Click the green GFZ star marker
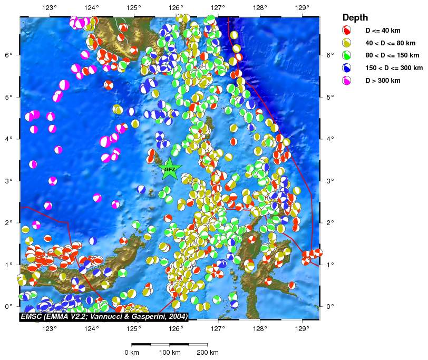Image resolution: width=428 pixels, height=360 pixels. [170, 170]
